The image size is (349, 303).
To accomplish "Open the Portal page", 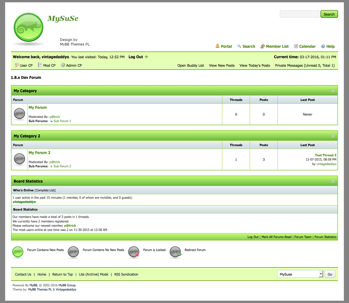I will (226, 46).
